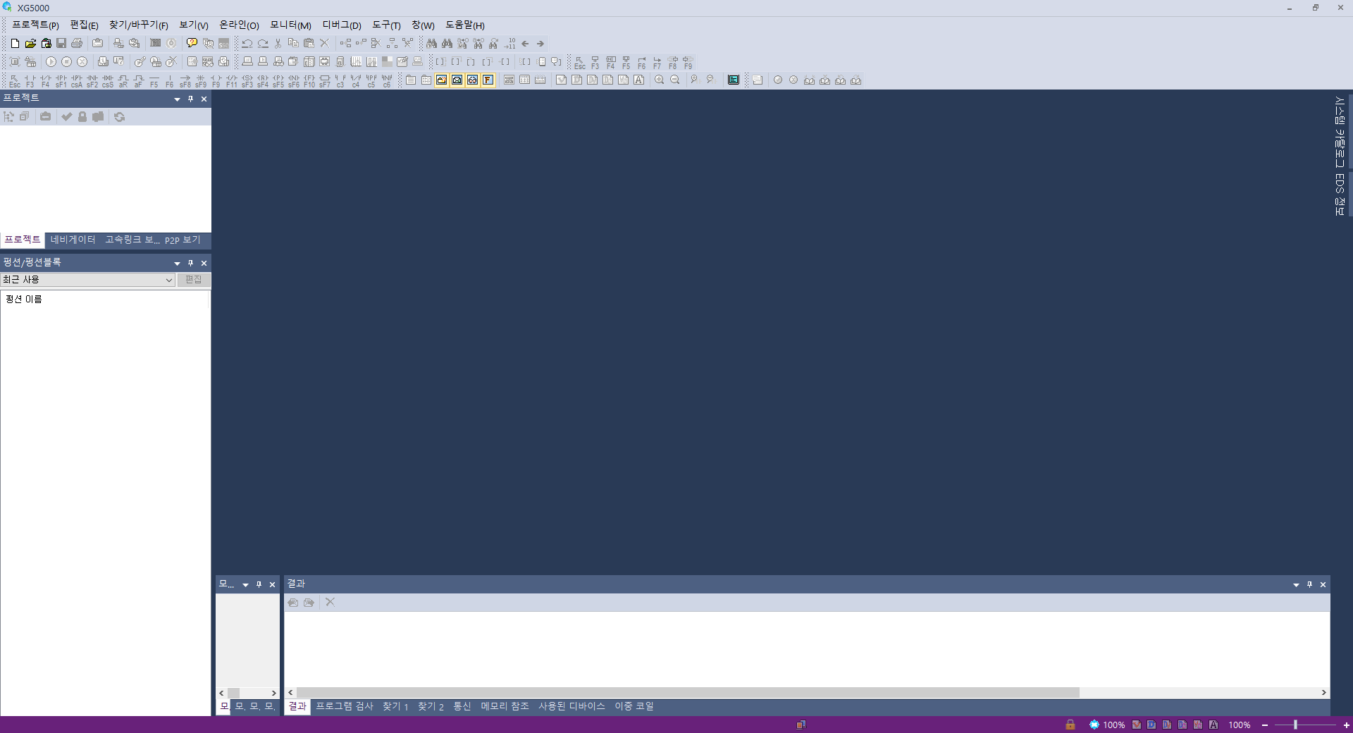Open the 프로젝트 panel dropdown arrow
Screen dimensions: 1353x733
[x=177, y=99]
